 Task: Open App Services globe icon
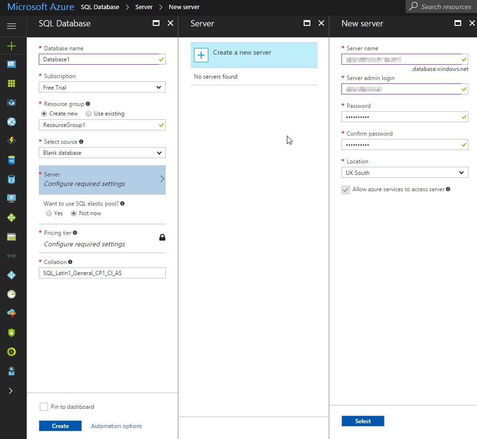(11, 122)
